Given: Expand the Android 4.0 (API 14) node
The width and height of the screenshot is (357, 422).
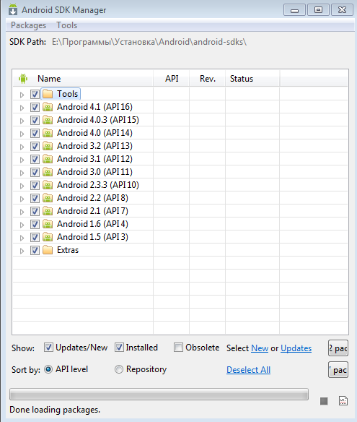Looking at the screenshot, I should coord(22,134).
